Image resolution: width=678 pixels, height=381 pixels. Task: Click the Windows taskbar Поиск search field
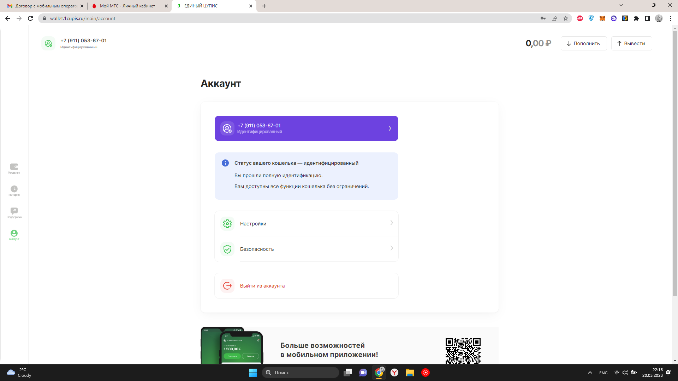[300, 373]
